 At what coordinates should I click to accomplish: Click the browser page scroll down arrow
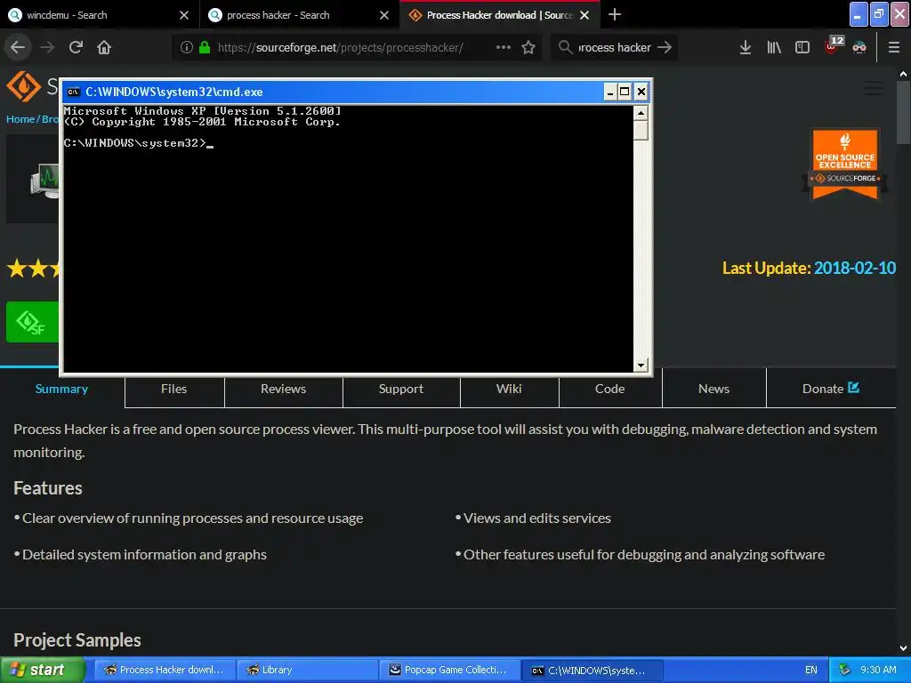[904, 648]
